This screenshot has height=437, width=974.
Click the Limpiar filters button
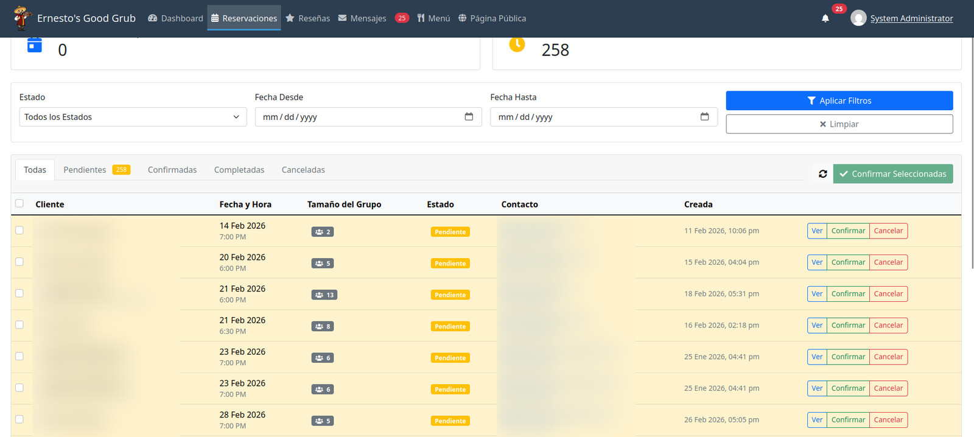coord(839,124)
